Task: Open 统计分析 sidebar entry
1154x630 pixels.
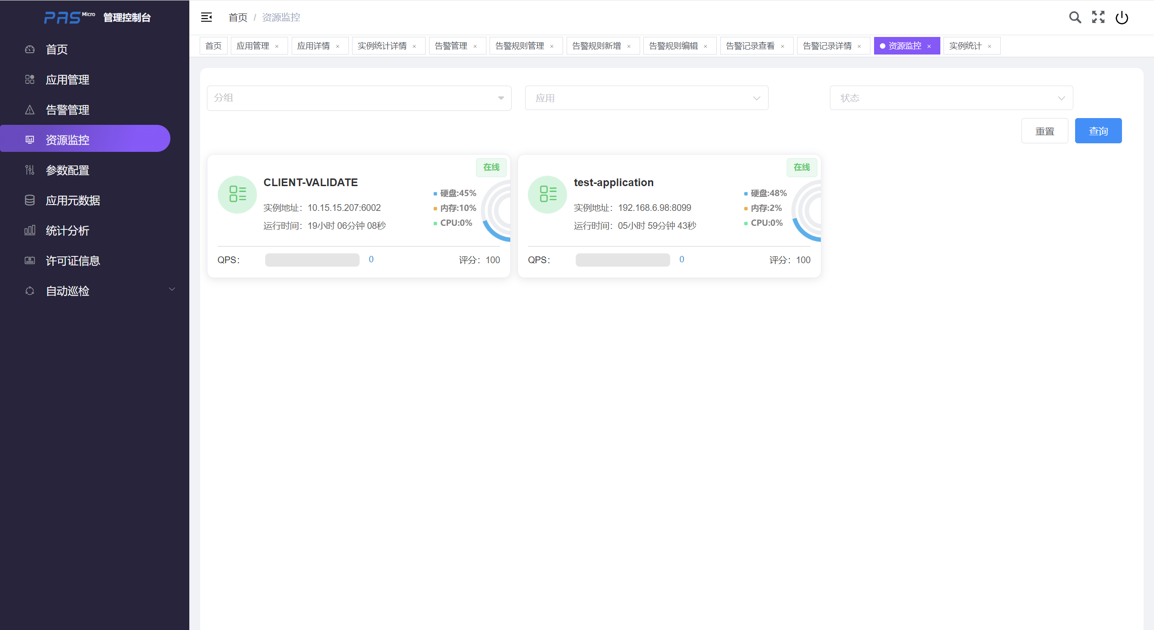Action: pyautogui.click(x=68, y=231)
